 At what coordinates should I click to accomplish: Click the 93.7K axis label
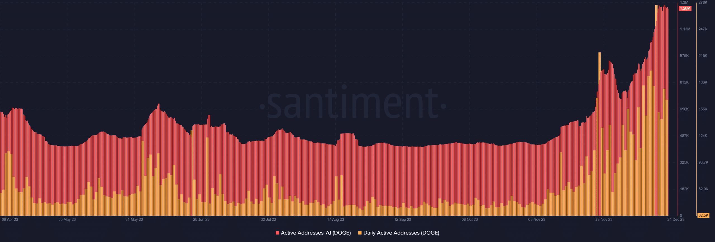tap(703, 162)
